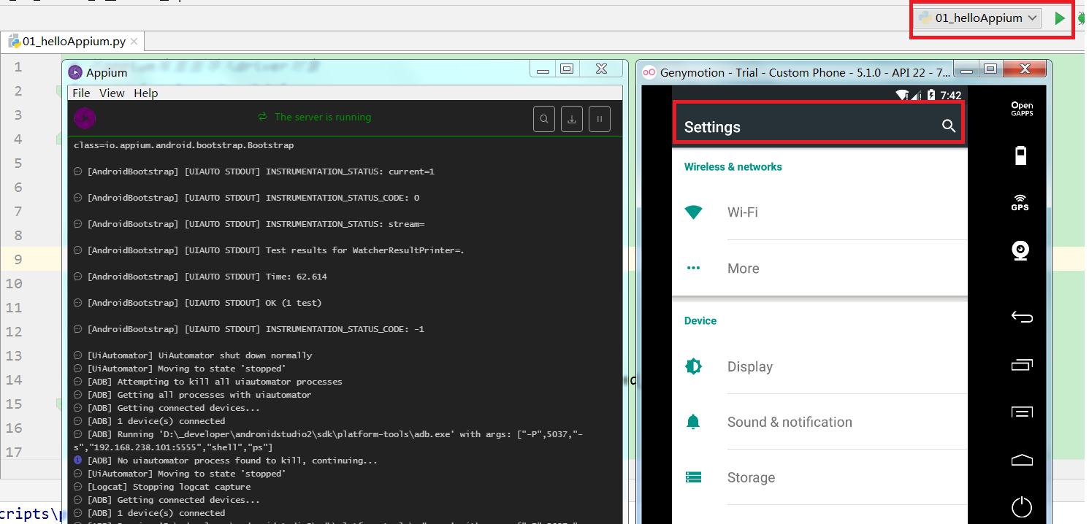Open the Genymotion GPS widget
Viewport: 1089px width, 524px height.
pos(1020,202)
